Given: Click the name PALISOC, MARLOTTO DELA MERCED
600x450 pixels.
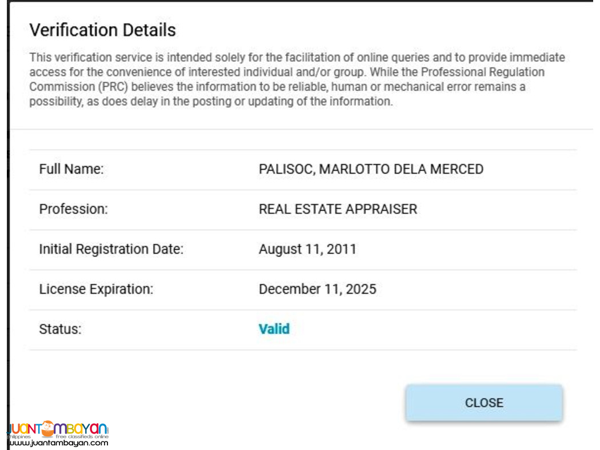Looking at the screenshot, I should pos(371,169).
